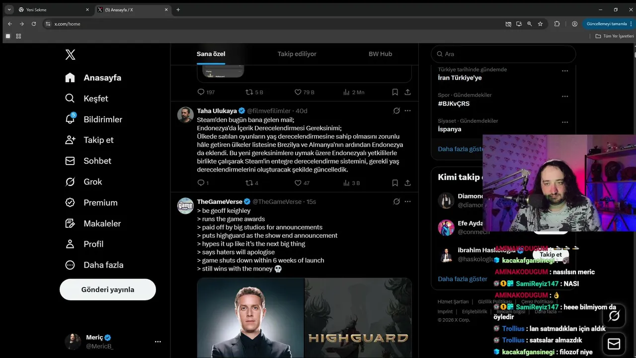Reload page in browser toolbar
Screen dimensions: 636x358
[x=34, y=24]
